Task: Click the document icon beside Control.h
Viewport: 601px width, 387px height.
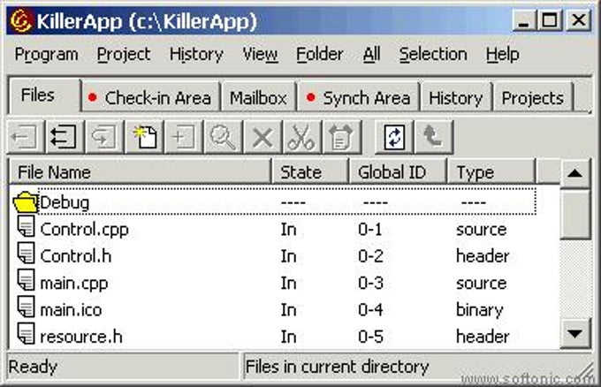Action: pos(26,253)
